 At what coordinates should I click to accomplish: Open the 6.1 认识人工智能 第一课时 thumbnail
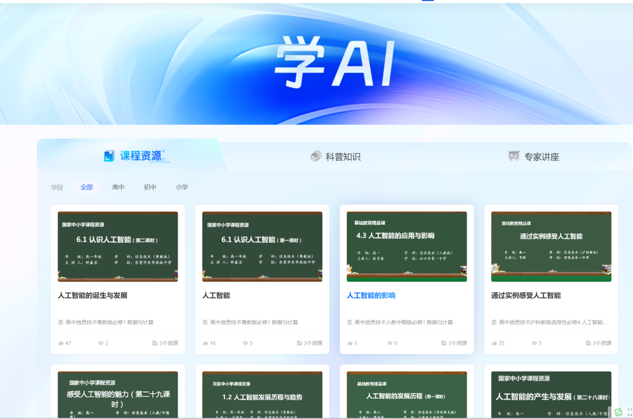tap(262, 246)
